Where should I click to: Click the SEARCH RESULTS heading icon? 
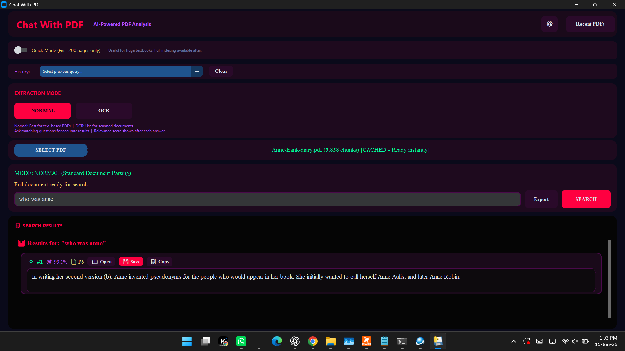[x=18, y=226]
